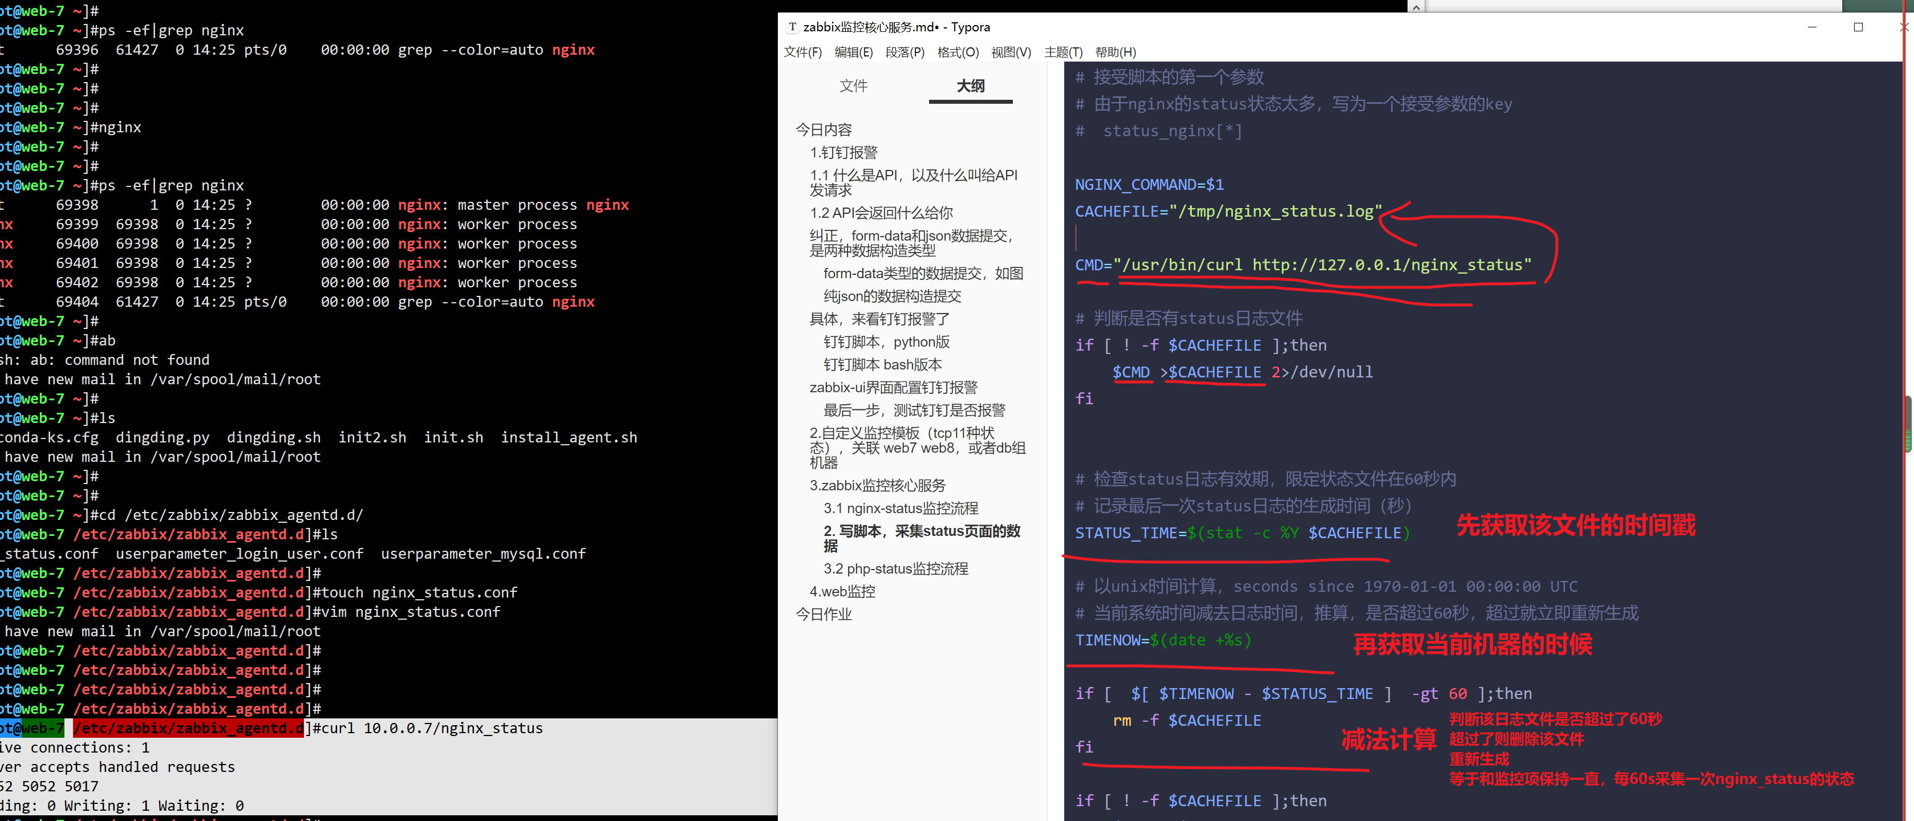Select outline item 3.2 php-status监控流程
The image size is (1914, 821).
(895, 568)
